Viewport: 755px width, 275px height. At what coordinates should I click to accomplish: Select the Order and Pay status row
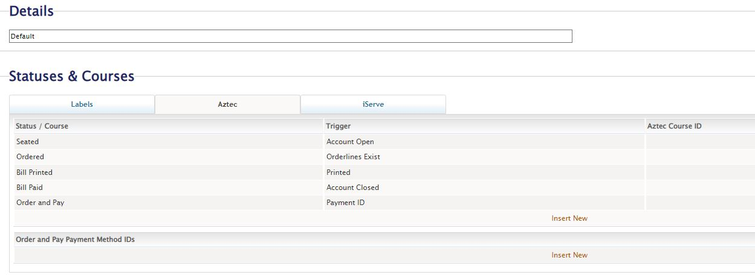tap(41, 203)
